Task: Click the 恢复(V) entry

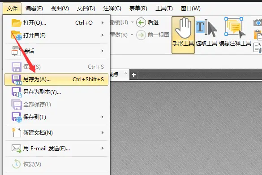Action: click(x=56, y=164)
